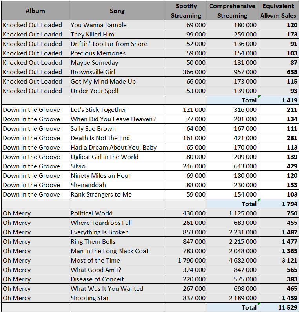Click Got My Mind Made Up
Screen dimensions: 299x312
coord(117,81)
